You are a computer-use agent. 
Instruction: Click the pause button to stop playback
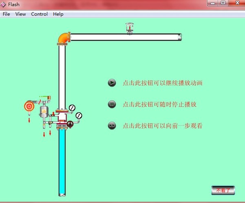112,104
